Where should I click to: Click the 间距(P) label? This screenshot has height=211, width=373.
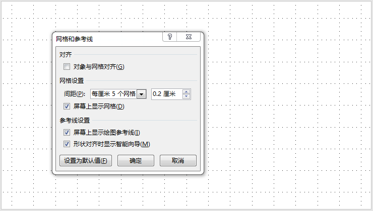[x=75, y=94]
